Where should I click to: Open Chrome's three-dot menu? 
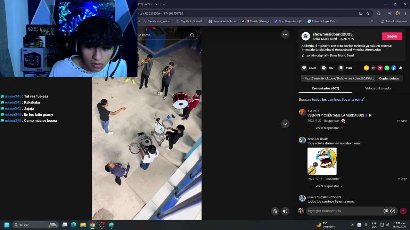(406, 13)
